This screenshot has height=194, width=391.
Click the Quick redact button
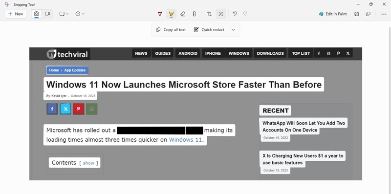click(209, 30)
